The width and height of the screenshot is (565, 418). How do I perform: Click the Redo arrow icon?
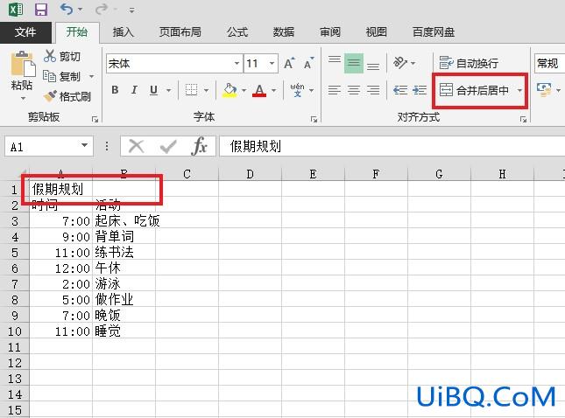tap(102, 9)
